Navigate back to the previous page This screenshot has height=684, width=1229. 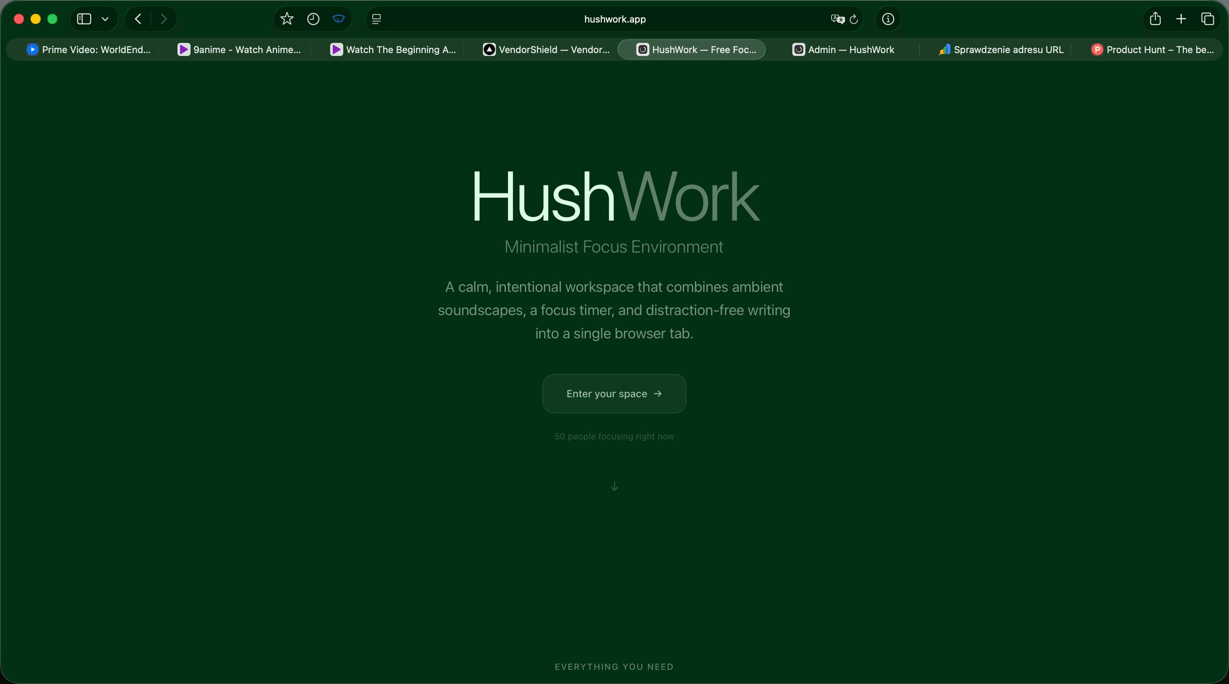(137, 19)
